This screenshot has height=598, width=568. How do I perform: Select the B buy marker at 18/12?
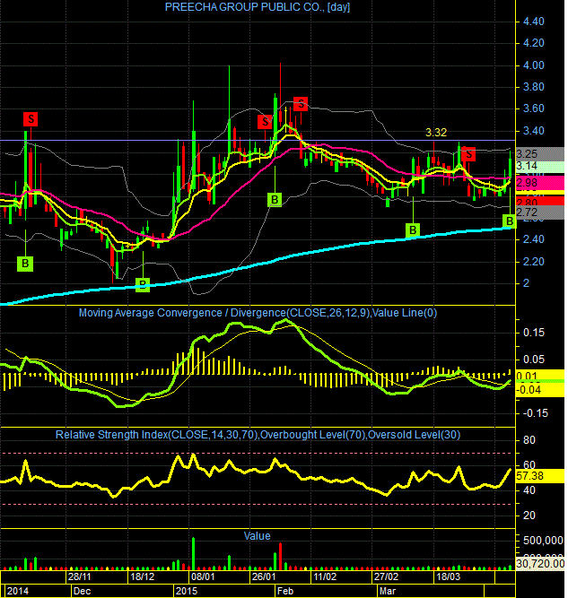pyautogui.click(x=143, y=284)
